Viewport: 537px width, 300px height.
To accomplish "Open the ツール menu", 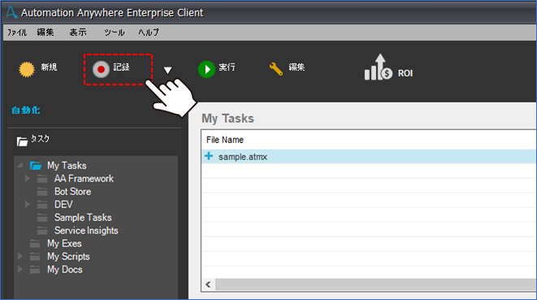I will click(115, 33).
